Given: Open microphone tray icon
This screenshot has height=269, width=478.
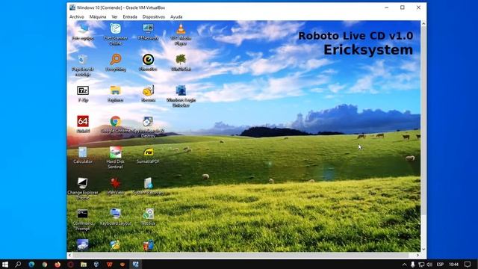Looking at the screenshot, I should coord(413,264).
